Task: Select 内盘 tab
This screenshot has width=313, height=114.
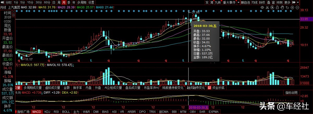Action: [89, 88]
